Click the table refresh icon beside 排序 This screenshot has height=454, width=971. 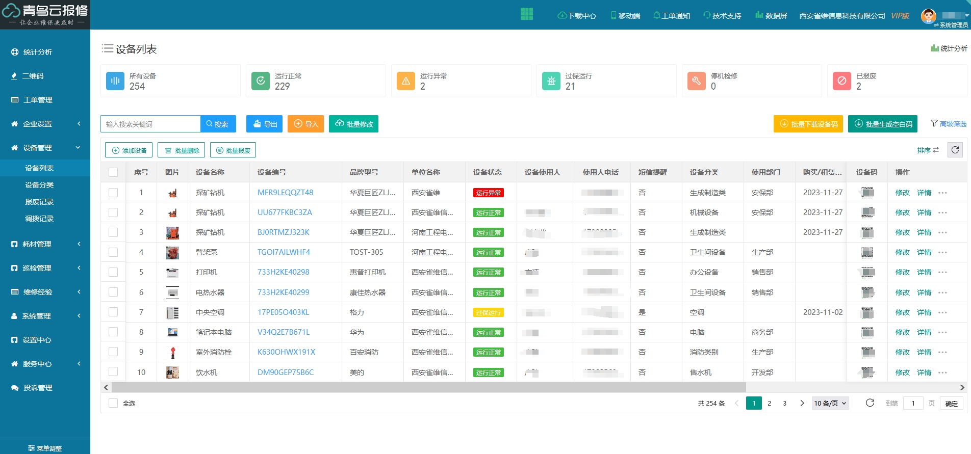955,150
